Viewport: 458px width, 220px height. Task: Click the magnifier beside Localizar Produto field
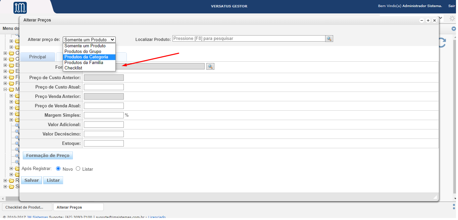coord(329,39)
